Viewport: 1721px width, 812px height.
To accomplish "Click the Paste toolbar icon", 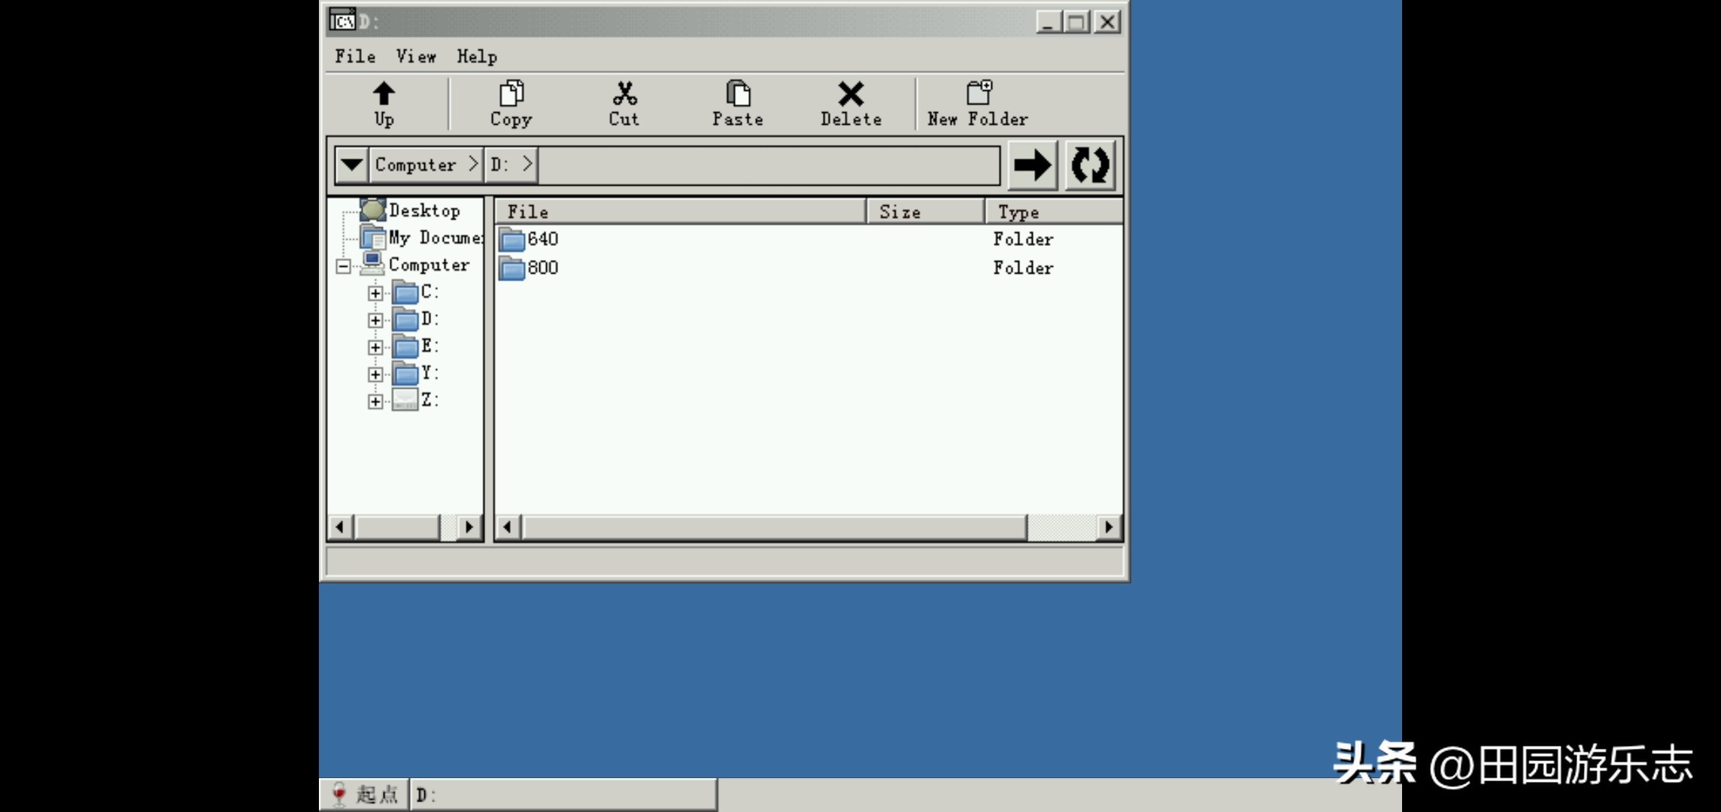I will coord(738,95).
